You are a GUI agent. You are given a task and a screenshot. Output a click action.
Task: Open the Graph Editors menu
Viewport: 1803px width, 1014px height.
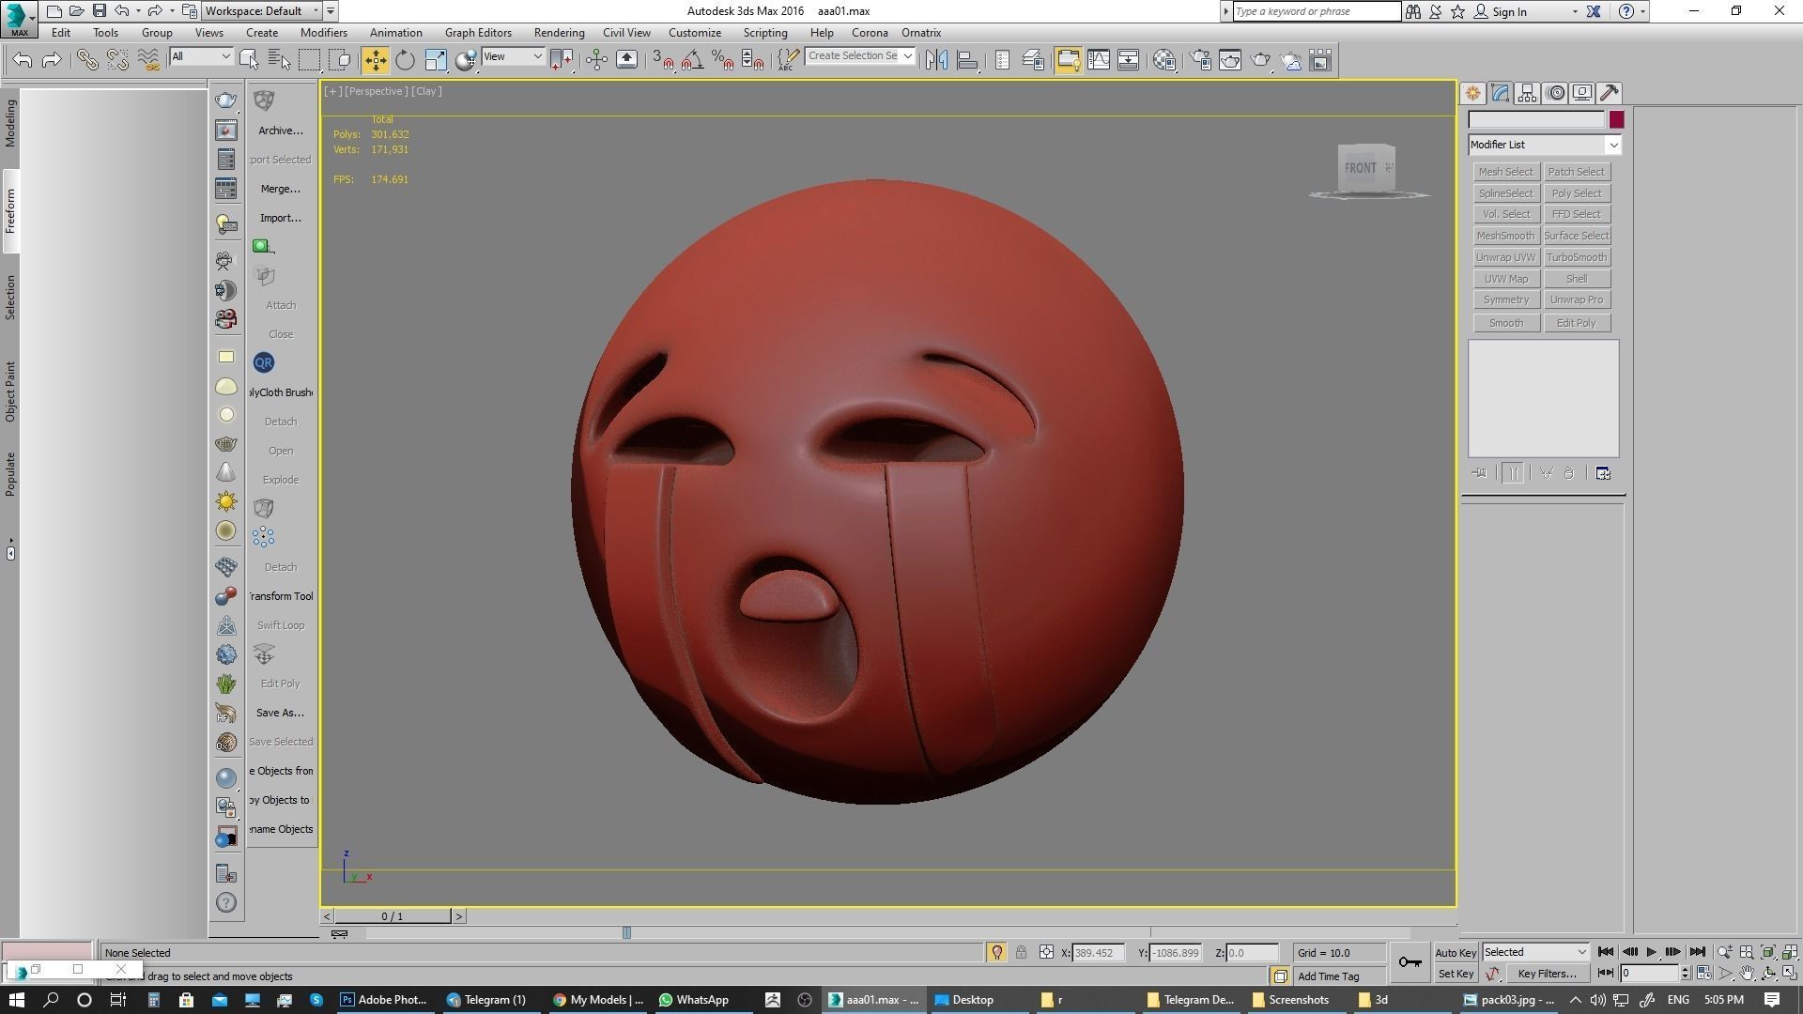point(478,33)
